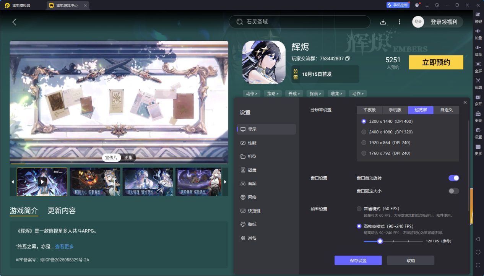Screen dimensions: 484x276
Task: Toggle 全屏 fullscreen from the sidebar
Action: point(478,67)
